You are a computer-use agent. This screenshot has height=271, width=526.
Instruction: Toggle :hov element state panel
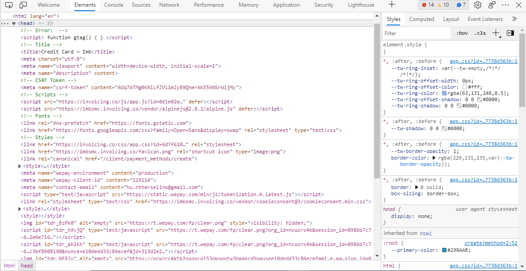tap(462, 33)
